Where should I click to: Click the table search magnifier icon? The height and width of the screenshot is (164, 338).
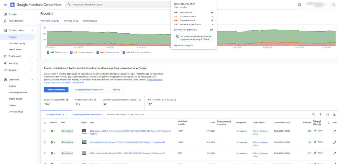pyautogui.click(x=314, y=115)
